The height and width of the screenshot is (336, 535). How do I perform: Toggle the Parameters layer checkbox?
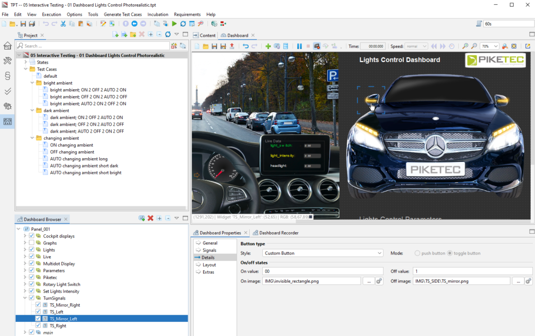coord(31,270)
